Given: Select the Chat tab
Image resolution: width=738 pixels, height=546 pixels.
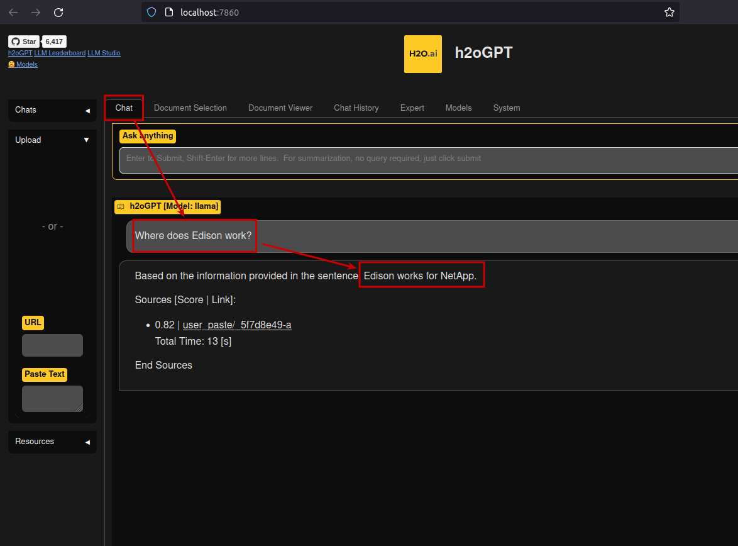Looking at the screenshot, I should tap(124, 108).
